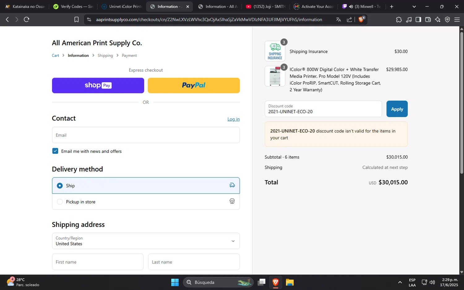Apply the discount code

coord(397,109)
